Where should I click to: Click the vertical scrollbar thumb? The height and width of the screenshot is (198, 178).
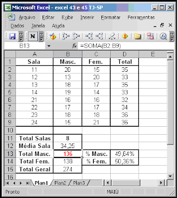point(170,102)
